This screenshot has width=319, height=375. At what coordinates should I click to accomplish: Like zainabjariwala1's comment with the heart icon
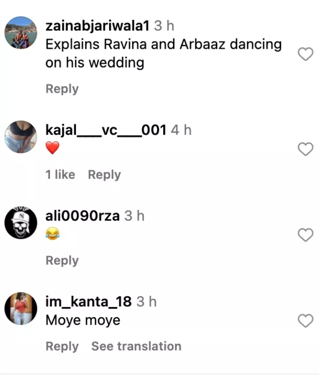306,54
